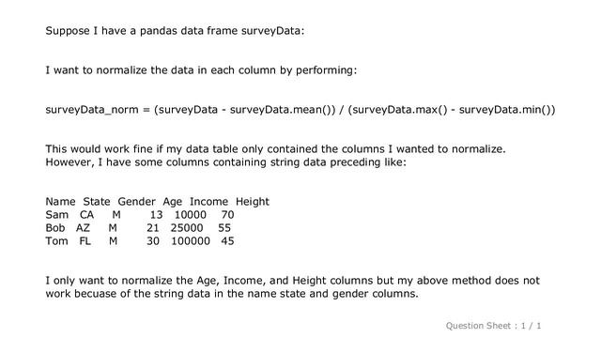Click the 'This would work fine' sentence
The width and height of the screenshot is (601, 338).
pyautogui.click(x=275, y=148)
